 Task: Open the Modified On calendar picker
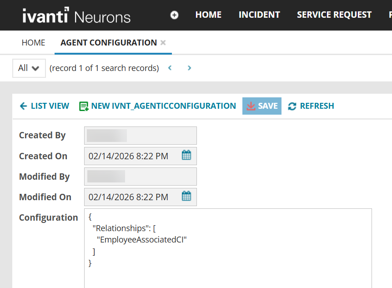(x=186, y=197)
